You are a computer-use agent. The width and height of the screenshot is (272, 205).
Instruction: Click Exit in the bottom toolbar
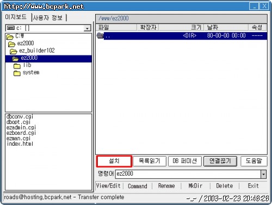[253, 186]
